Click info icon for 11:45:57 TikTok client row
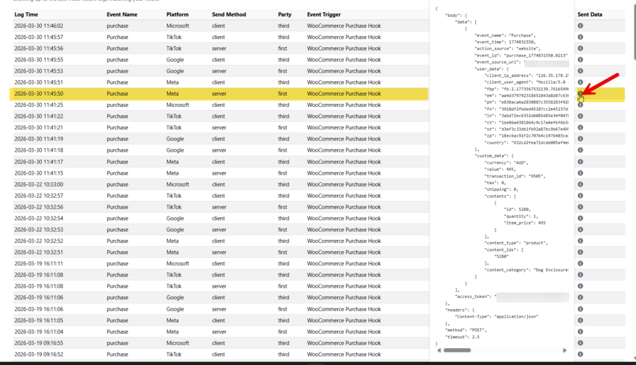636x365 pixels. click(580, 37)
